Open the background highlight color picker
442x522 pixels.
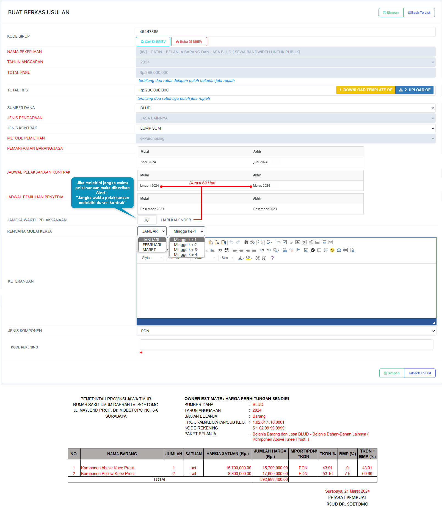point(249,258)
